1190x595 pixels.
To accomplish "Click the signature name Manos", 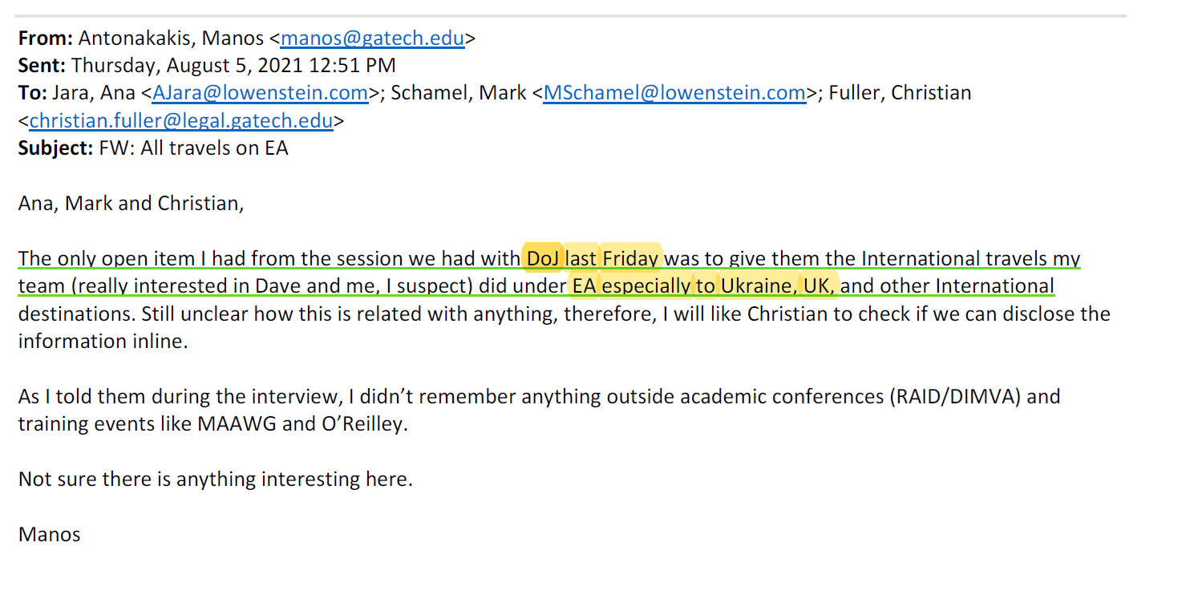I will point(50,534).
